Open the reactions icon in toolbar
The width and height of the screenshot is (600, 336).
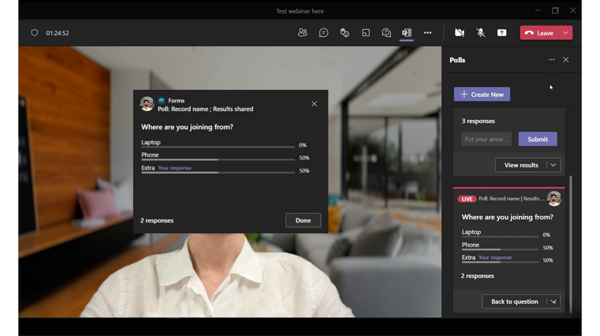(344, 33)
